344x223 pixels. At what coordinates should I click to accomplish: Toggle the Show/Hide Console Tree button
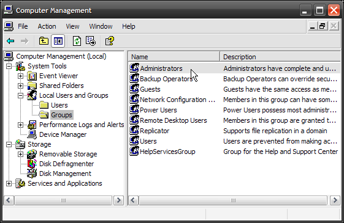click(58, 41)
